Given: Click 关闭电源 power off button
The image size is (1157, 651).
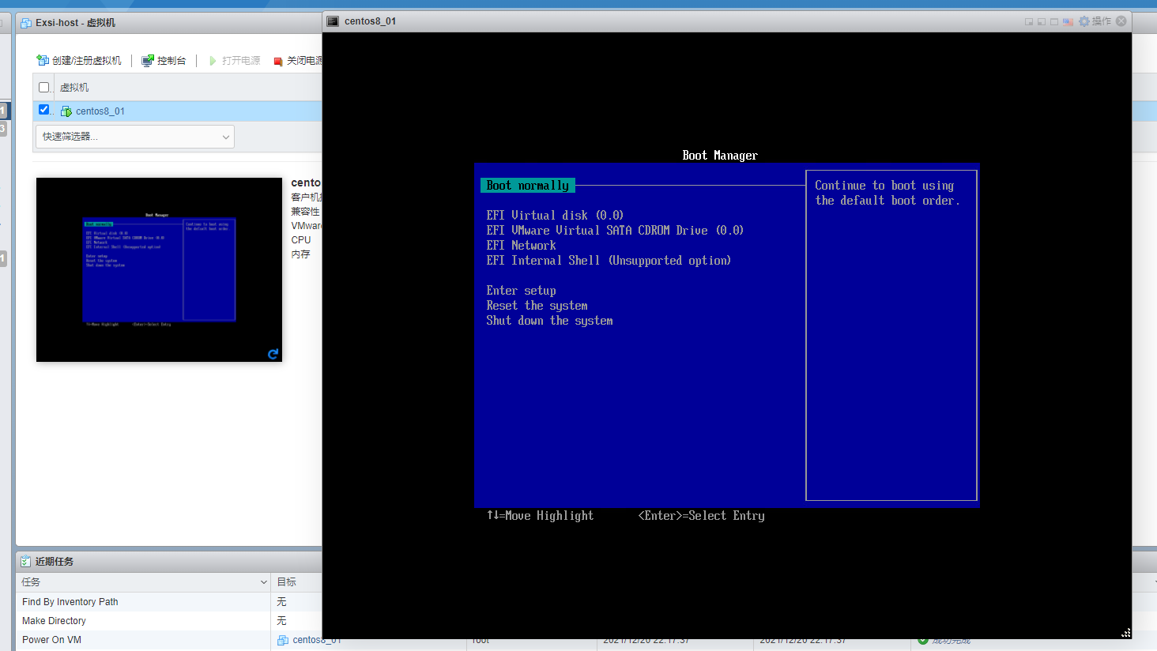Looking at the screenshot, I should [x=297, y=60].
